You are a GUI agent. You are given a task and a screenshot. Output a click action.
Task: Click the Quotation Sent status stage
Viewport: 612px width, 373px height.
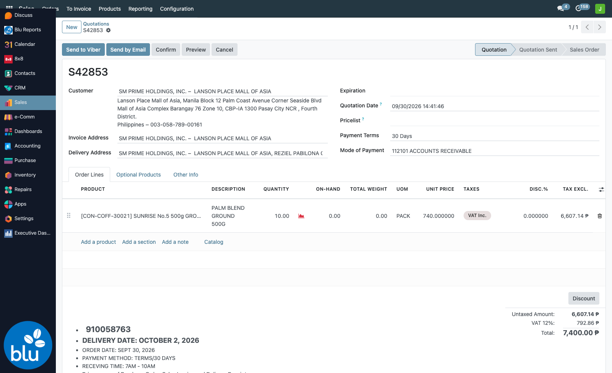(538, 50)
